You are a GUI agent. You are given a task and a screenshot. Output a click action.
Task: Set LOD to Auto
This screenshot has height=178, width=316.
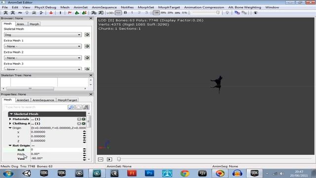(x=118, y=13)
